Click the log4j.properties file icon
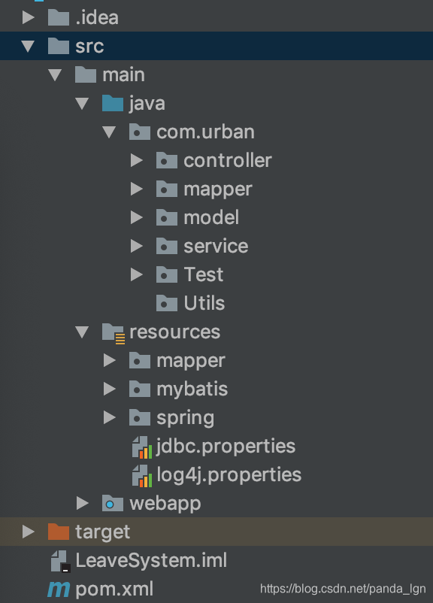 [x=142, y=476]
